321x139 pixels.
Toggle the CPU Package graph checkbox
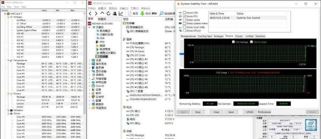click(x=233, y=42)
